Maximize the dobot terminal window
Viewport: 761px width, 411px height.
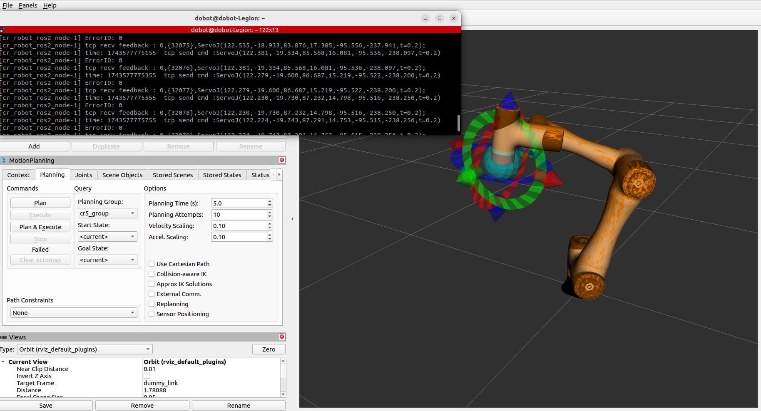(440, 18)
